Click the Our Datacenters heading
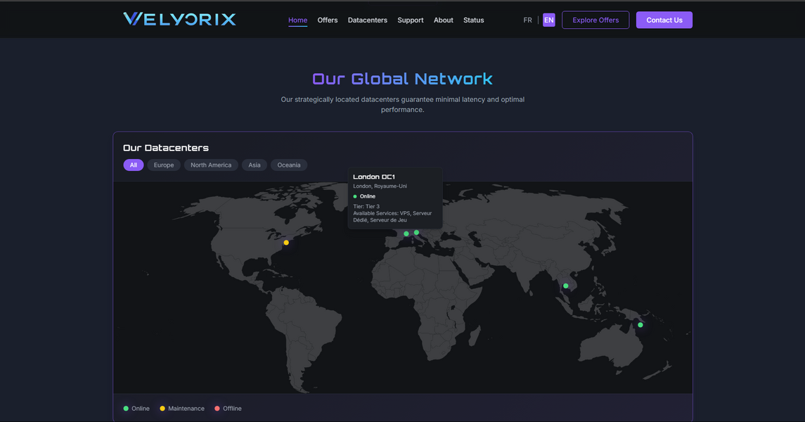 (x=166, y=148)
